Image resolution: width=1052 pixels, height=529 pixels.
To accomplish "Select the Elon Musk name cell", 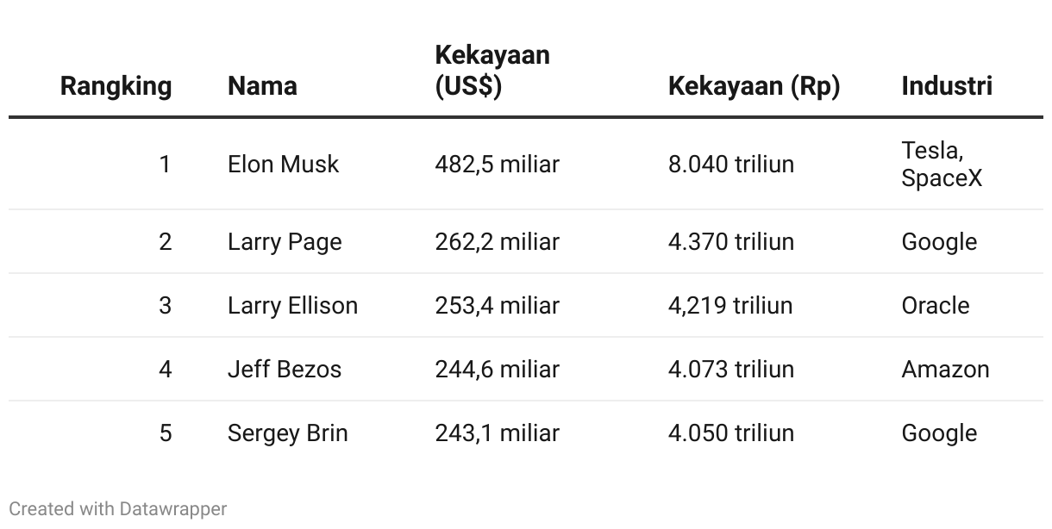I will 283,164.
